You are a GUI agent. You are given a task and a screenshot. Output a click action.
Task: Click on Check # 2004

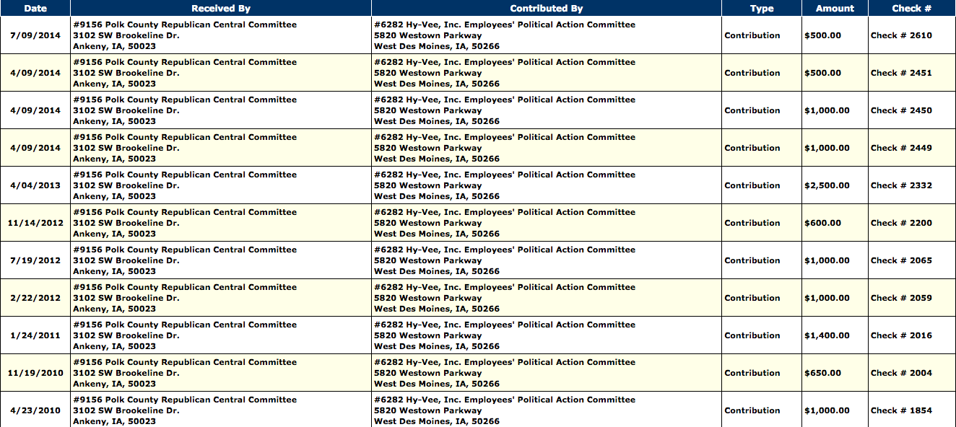pyautogui.click(x=901, y=373)
